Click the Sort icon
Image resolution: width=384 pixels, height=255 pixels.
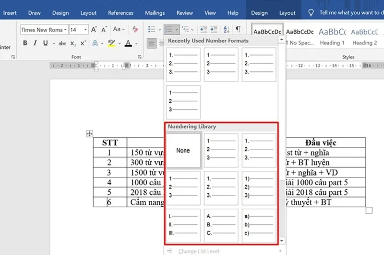(226, 30)
